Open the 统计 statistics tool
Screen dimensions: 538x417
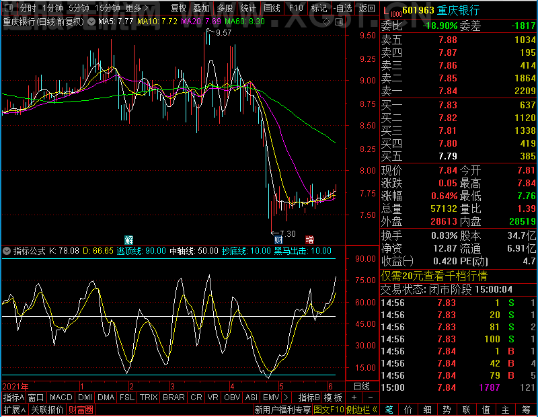pos(248,8)
